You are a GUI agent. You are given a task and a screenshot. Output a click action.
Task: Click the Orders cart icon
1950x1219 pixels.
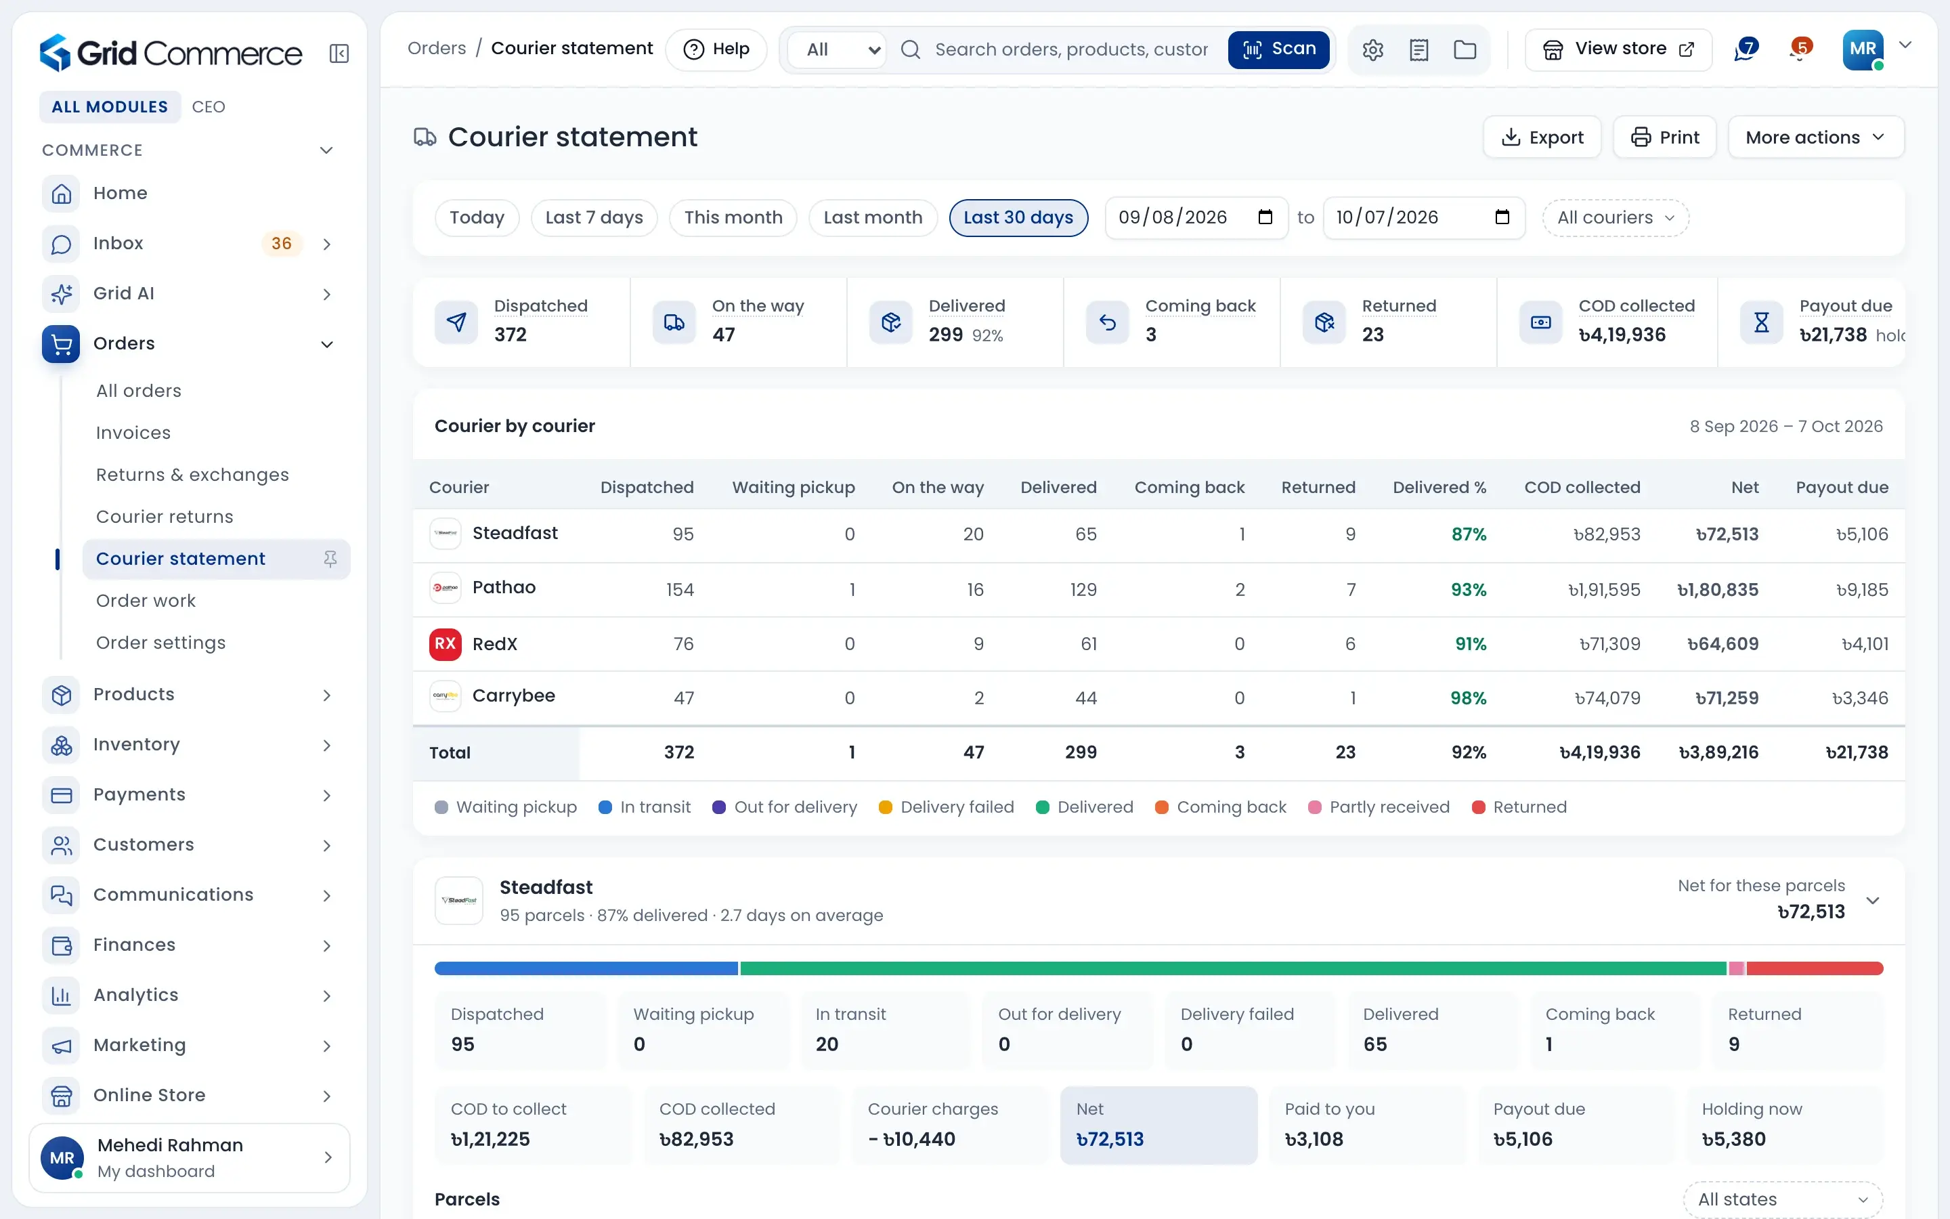(x=61, y=343)
